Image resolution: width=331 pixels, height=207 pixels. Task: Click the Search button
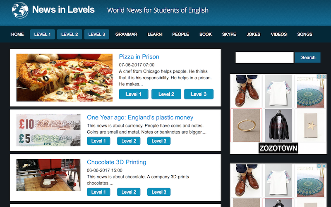pyautogui.click(x=308, y=57)
